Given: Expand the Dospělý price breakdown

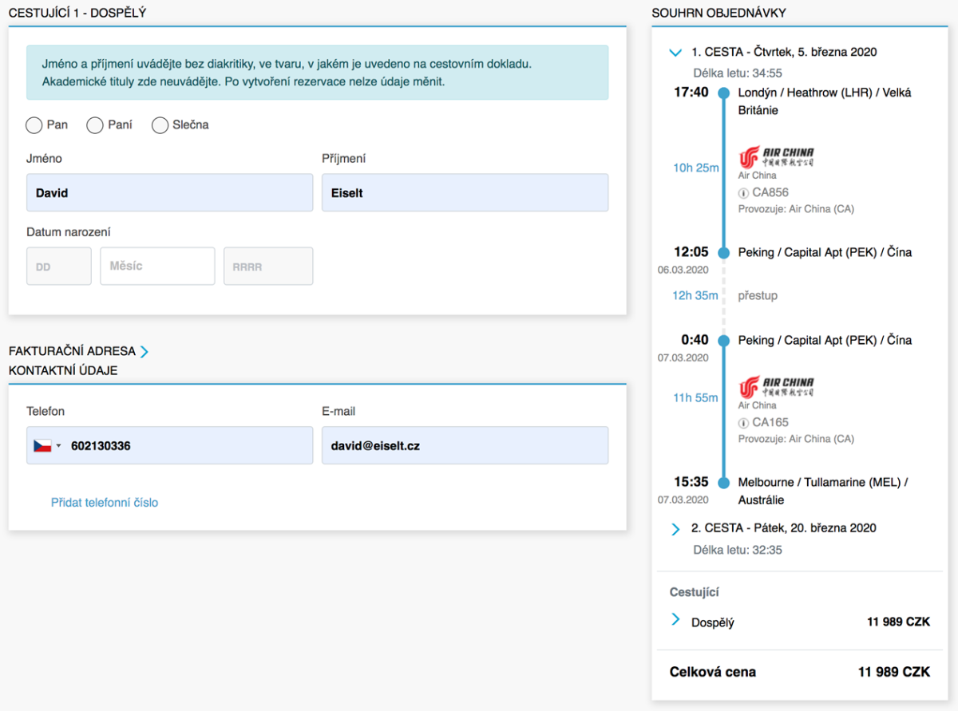Looking at the screenshot, I should [x=675, y=620].
